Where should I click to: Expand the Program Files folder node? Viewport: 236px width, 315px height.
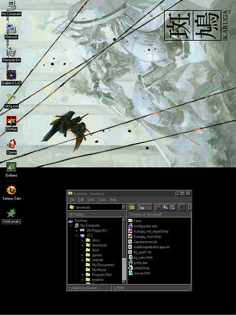[x=82, y=275]
